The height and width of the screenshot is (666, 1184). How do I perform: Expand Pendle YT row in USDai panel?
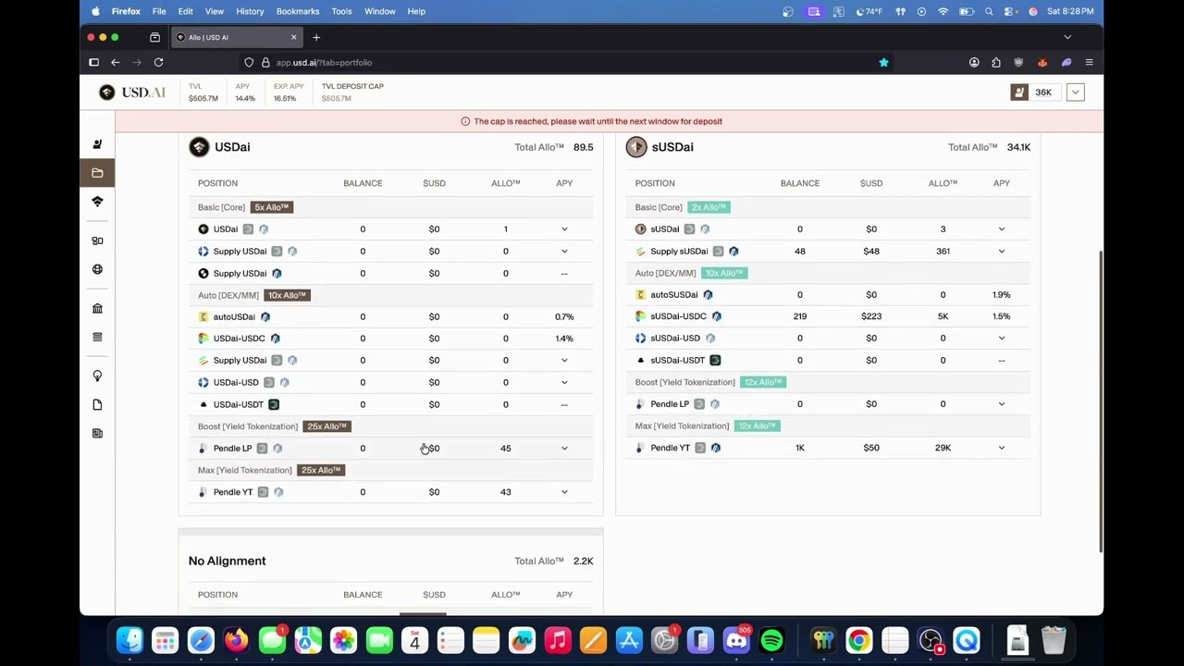click(564, 492)
